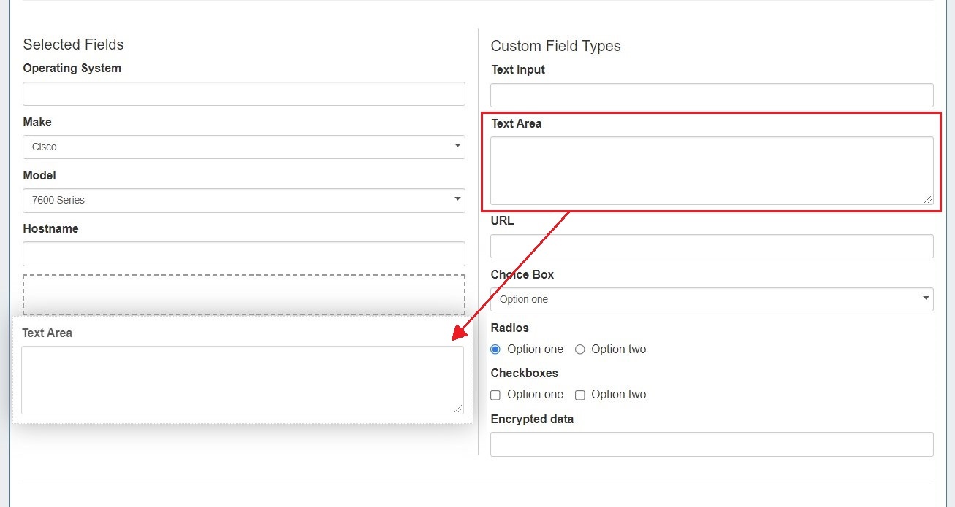The width and height of the screenshot is (955, 507).
Task: Click the Encrypted data field
Action: [x=711, y=444]
